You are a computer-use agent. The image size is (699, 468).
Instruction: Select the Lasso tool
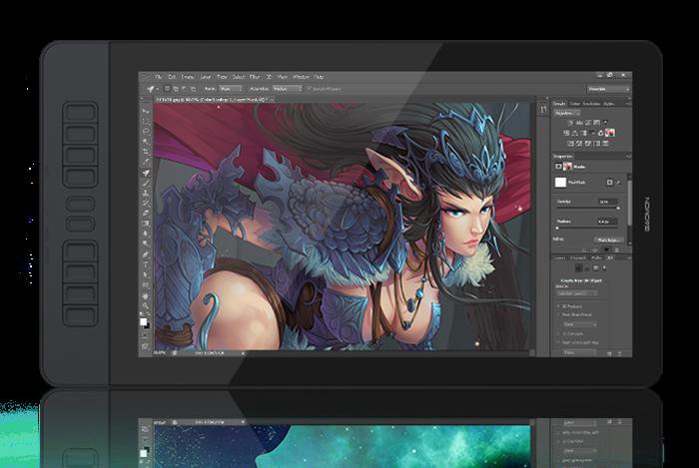(146, 130)
